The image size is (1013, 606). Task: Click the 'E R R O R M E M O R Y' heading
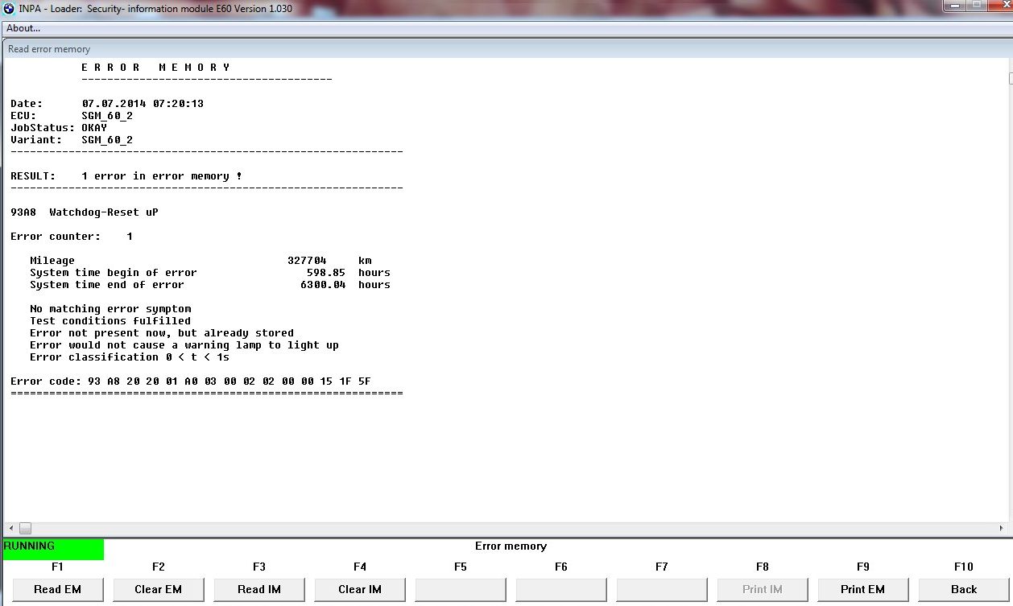point(155,68)
